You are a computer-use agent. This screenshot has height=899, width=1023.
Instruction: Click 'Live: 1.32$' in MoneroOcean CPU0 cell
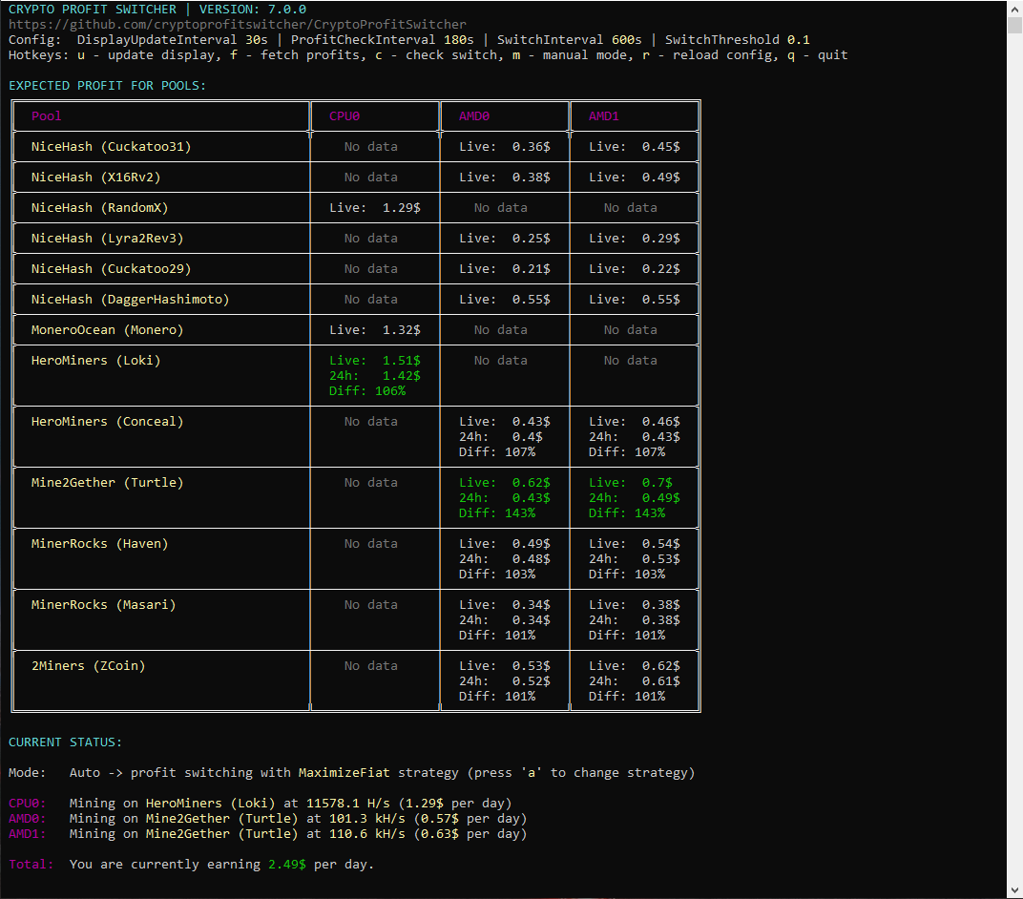375,330
